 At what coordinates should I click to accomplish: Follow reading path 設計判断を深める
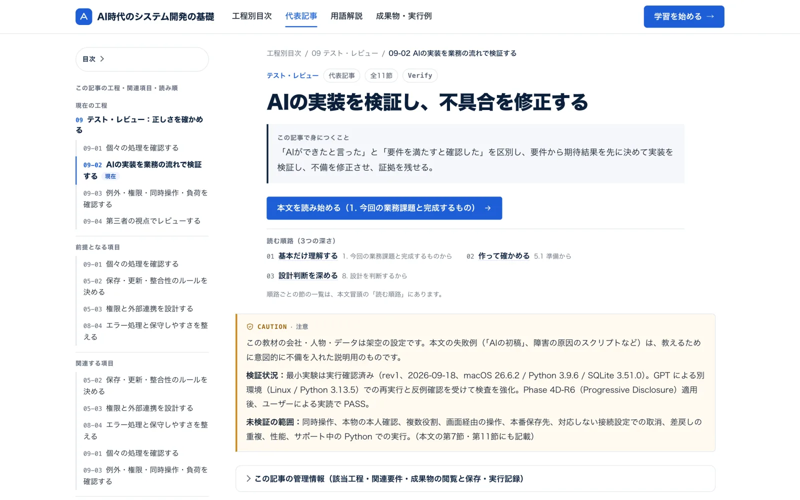(x=308, y=275)
